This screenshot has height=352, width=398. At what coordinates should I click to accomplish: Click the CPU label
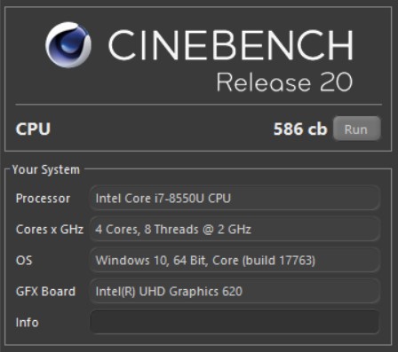(x=33, y=129)
